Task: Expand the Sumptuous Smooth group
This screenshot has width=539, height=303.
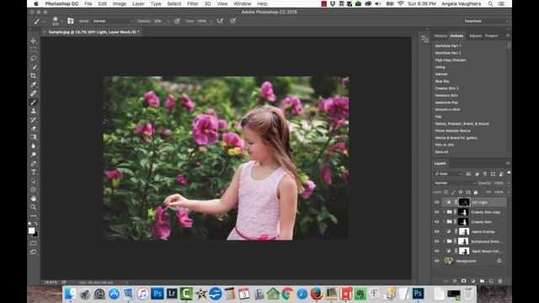Action: 444,242
